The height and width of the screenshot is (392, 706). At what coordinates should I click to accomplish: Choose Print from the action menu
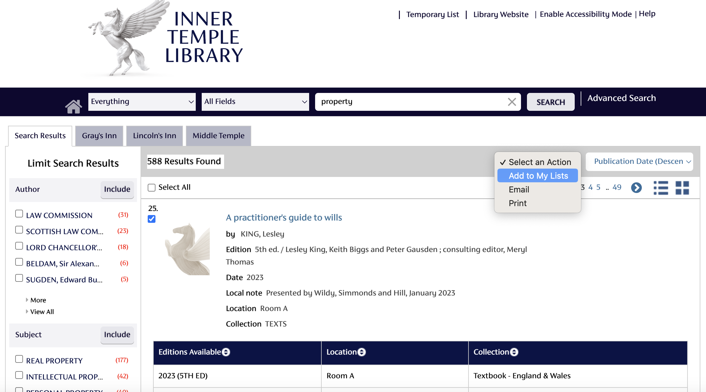[x=538, y=203]
